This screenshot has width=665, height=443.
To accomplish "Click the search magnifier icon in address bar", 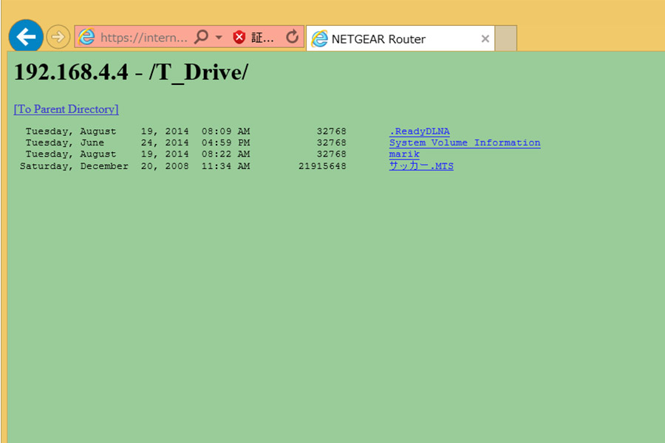I will (201, 38).
